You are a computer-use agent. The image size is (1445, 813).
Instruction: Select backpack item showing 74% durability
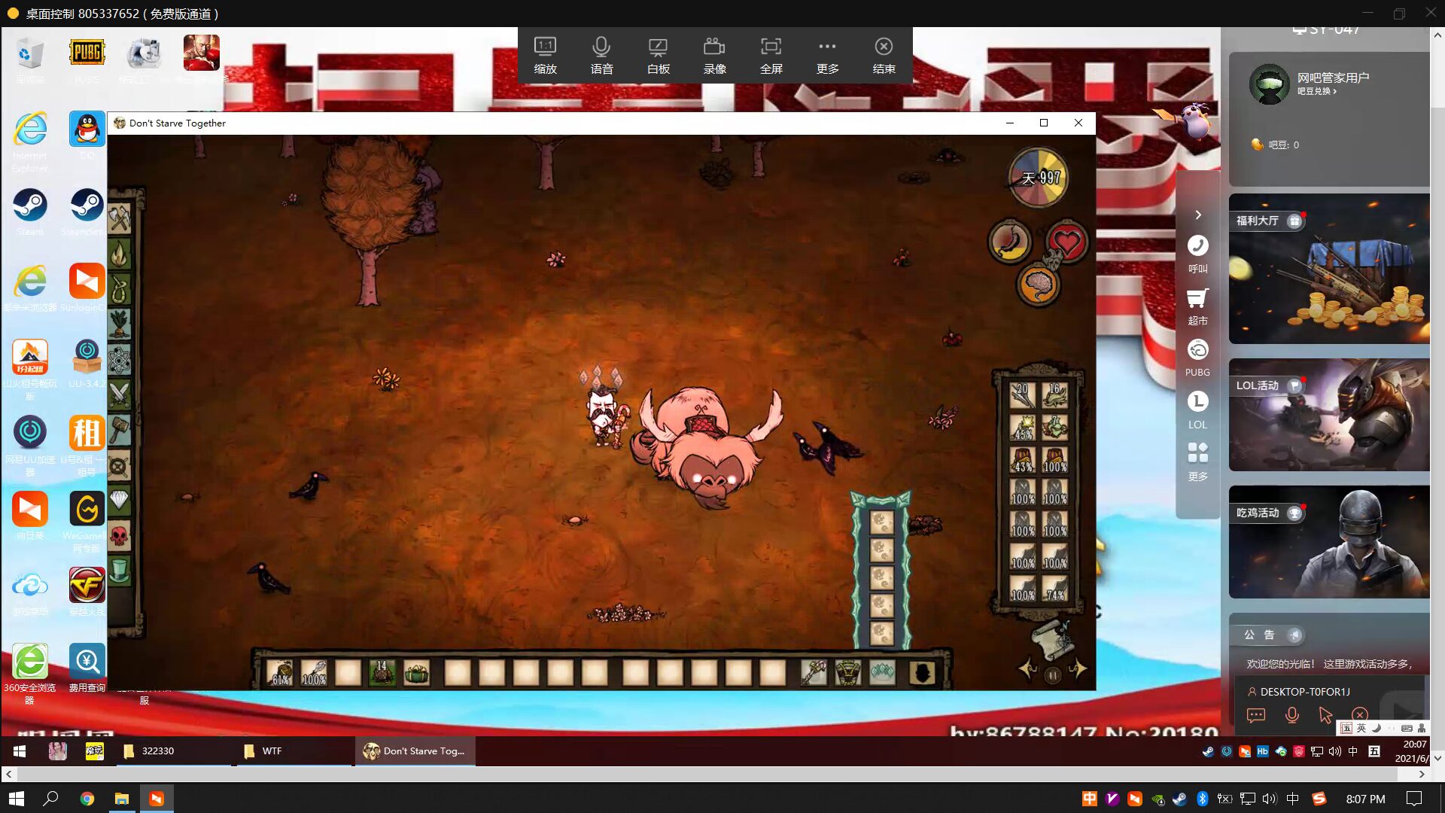pyautogui.click(x=1054, y=588)
